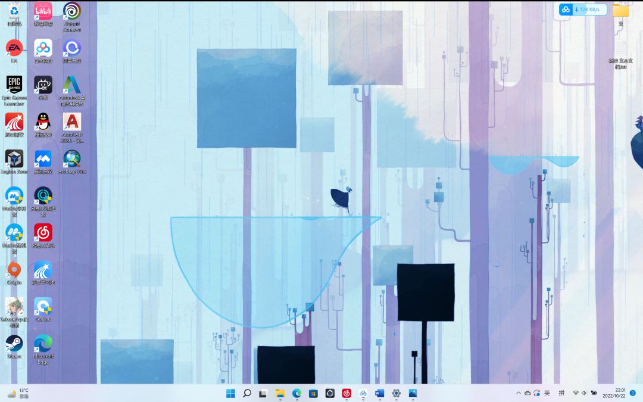Image resolution: width=643 pixels, height=402 pixels.
Task: Click the volume speaker tray icon
Action: (584, 393)
